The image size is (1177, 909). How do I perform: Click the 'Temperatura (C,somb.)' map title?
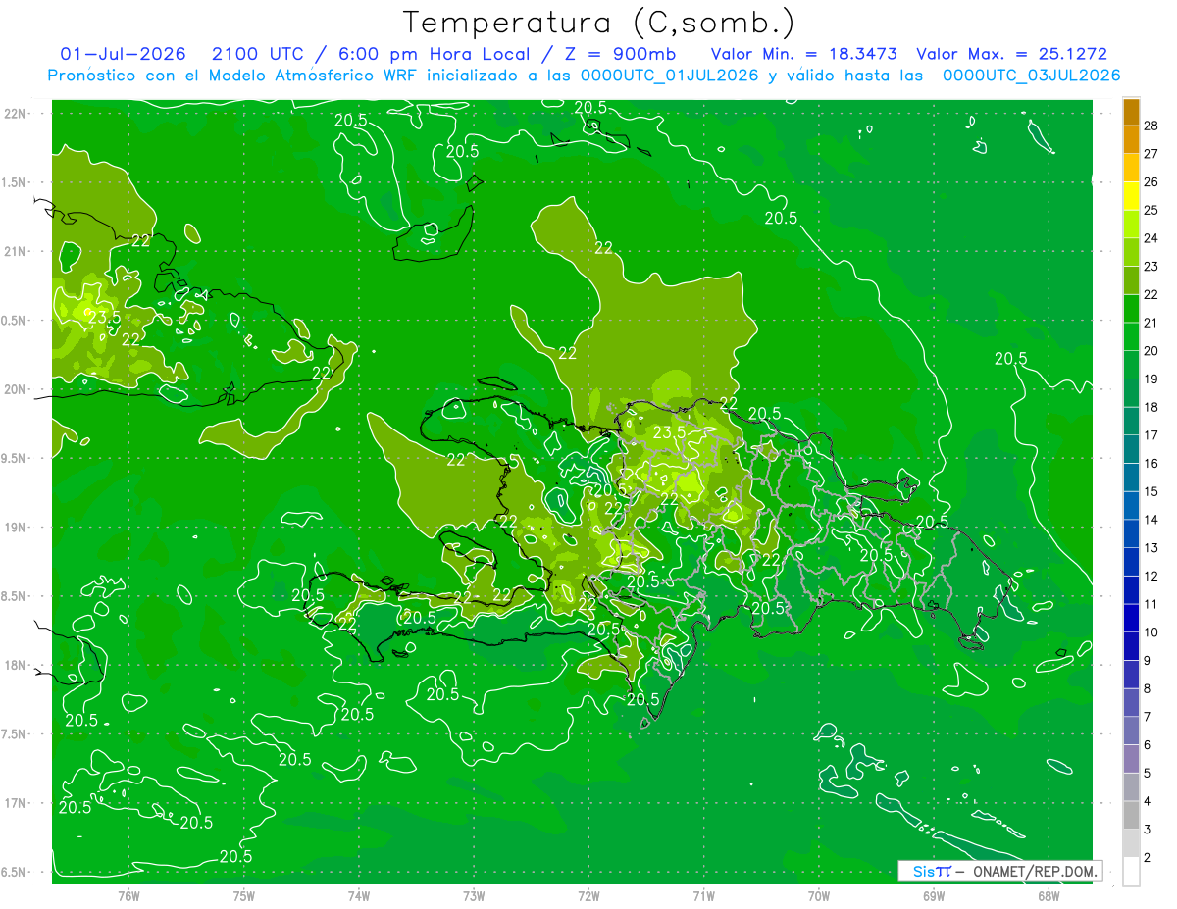(599, 23)
